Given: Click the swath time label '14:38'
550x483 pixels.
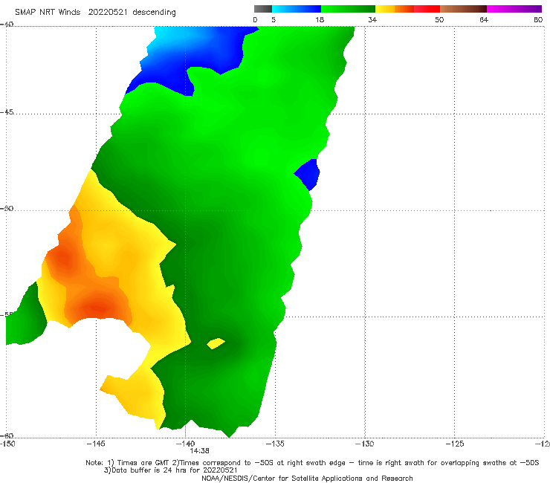Looking at the screenshot, I should tap(200, 451).
